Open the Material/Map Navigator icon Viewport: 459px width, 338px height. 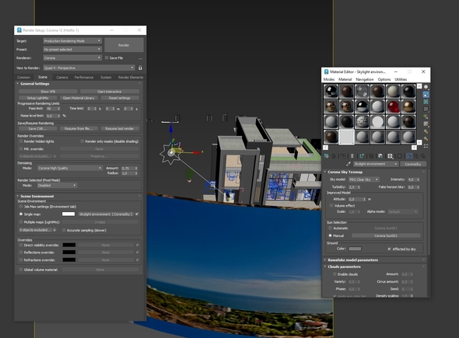pos(426,146)
